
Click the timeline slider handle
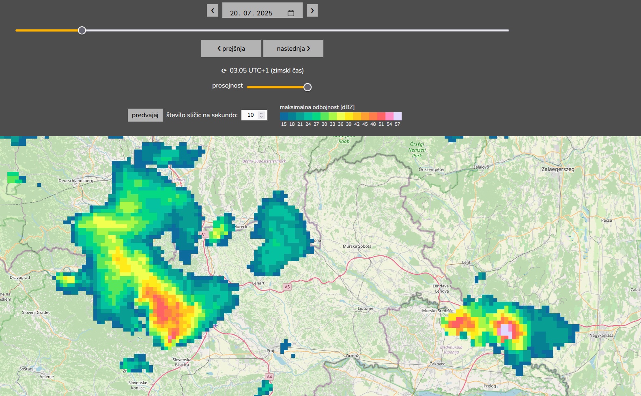coord(82,30)
